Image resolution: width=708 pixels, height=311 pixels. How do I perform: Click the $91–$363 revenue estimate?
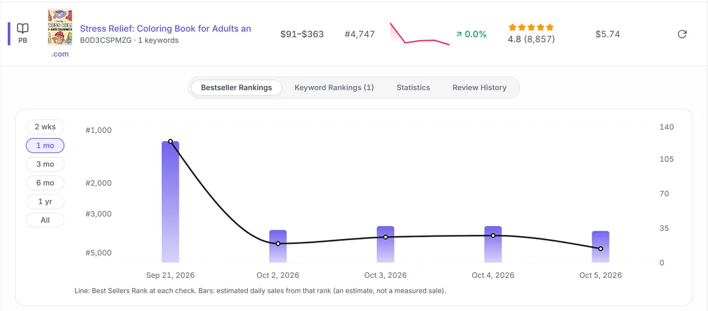pyautogui.click(x=302, y=34)
